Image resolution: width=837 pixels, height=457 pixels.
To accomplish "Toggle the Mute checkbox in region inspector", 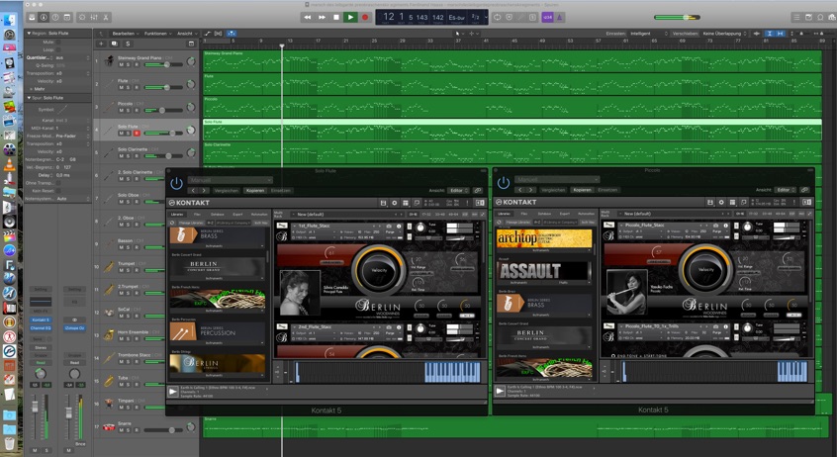I will tap(58, 42).
